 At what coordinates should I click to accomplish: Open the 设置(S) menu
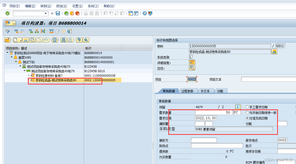77,6
